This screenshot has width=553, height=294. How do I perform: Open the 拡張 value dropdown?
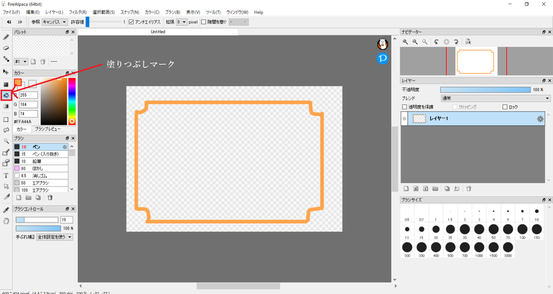pos(182,22)
